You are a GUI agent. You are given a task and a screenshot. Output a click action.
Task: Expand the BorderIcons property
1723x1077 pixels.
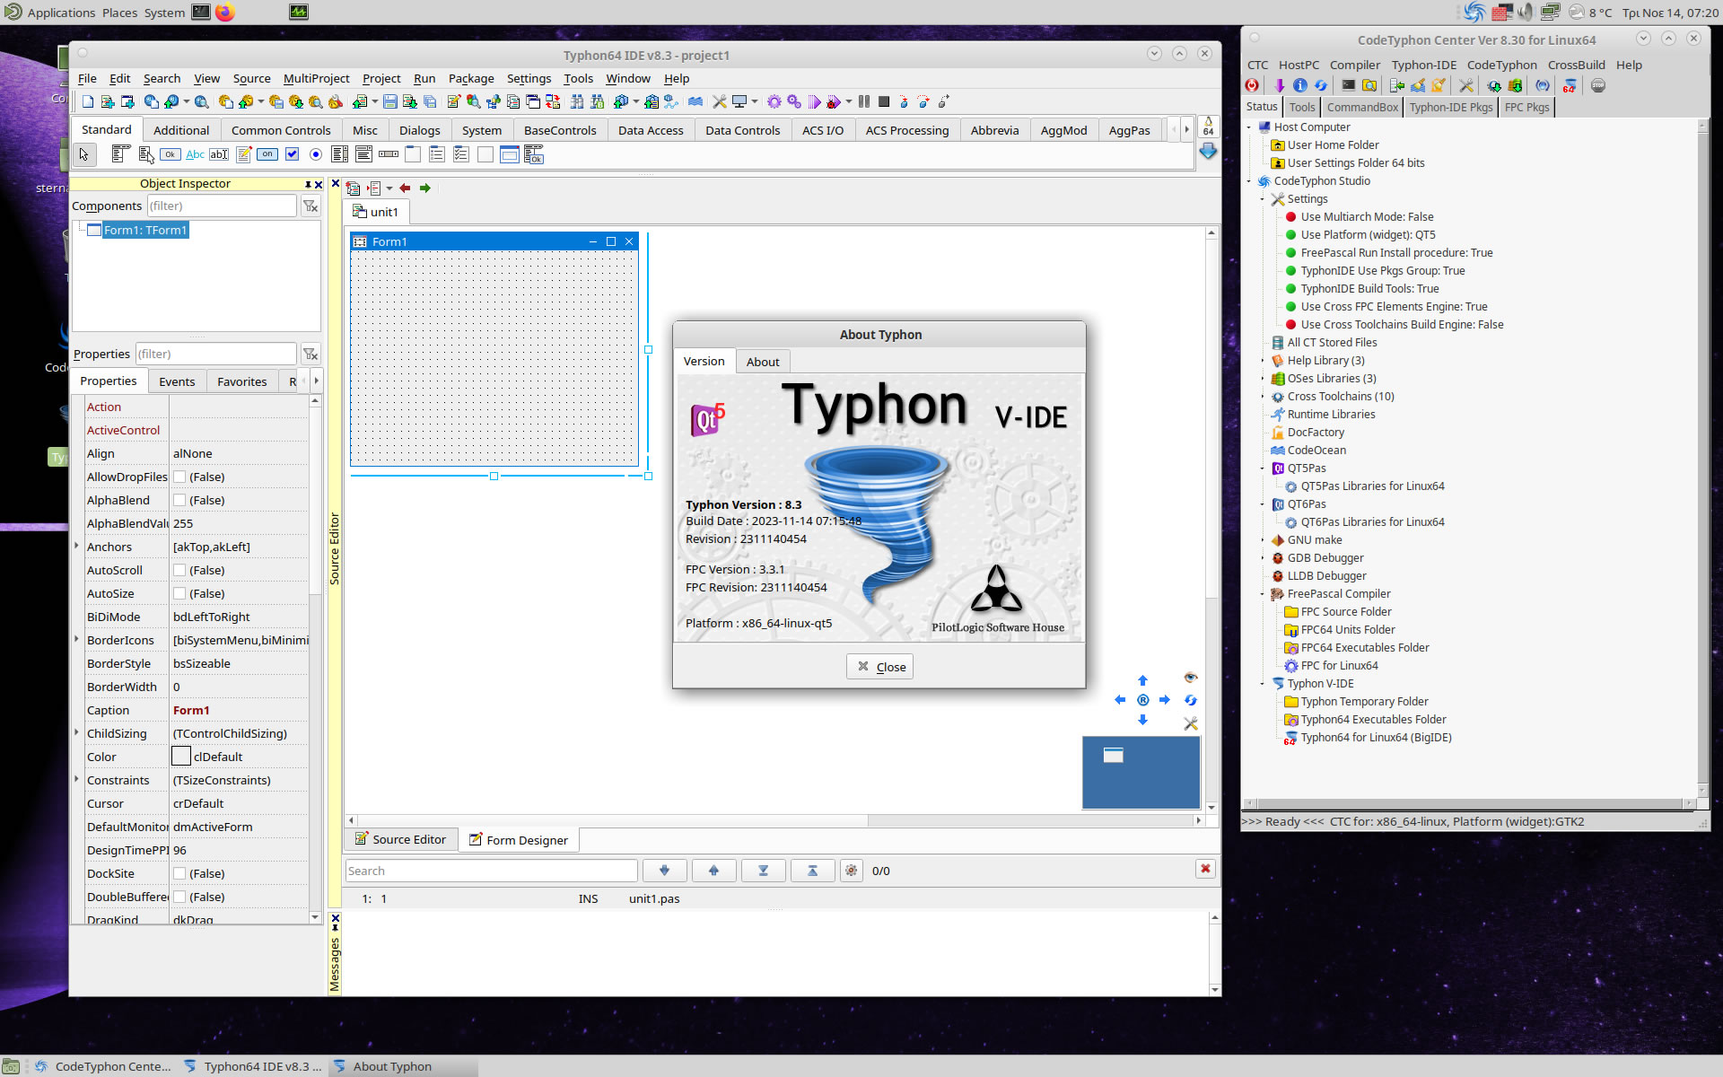tap(77, 639)
